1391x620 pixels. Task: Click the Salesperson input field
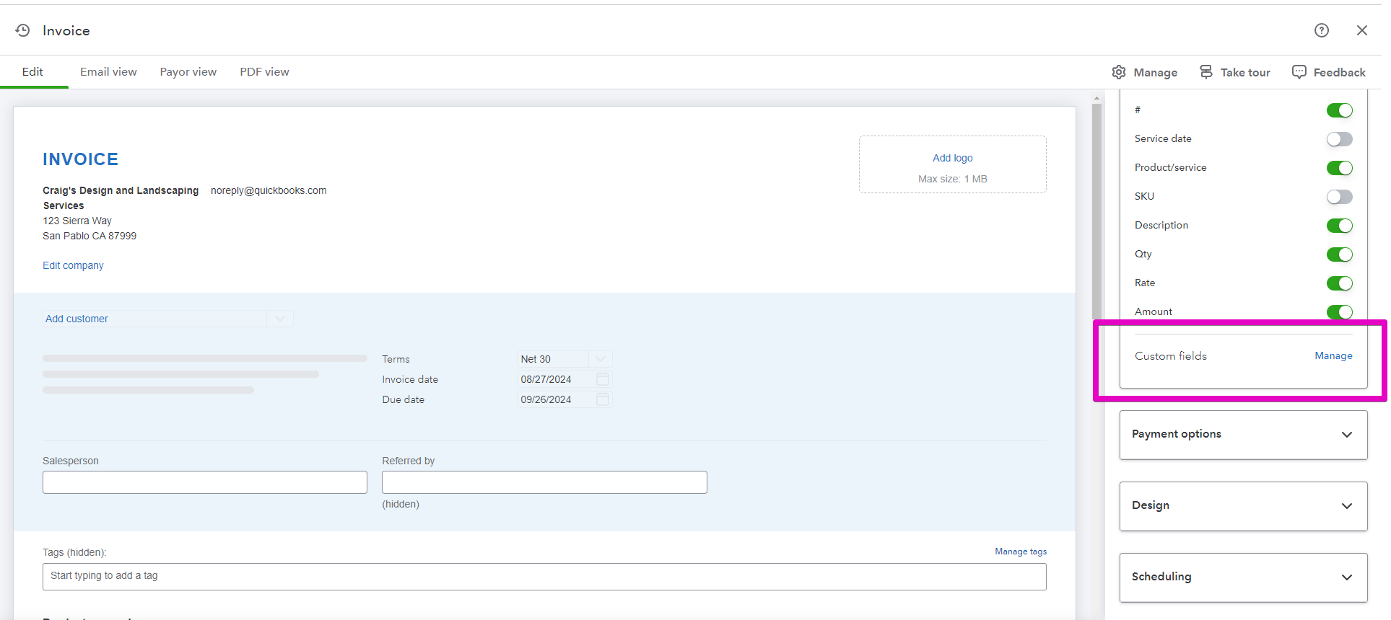(205, 482)
